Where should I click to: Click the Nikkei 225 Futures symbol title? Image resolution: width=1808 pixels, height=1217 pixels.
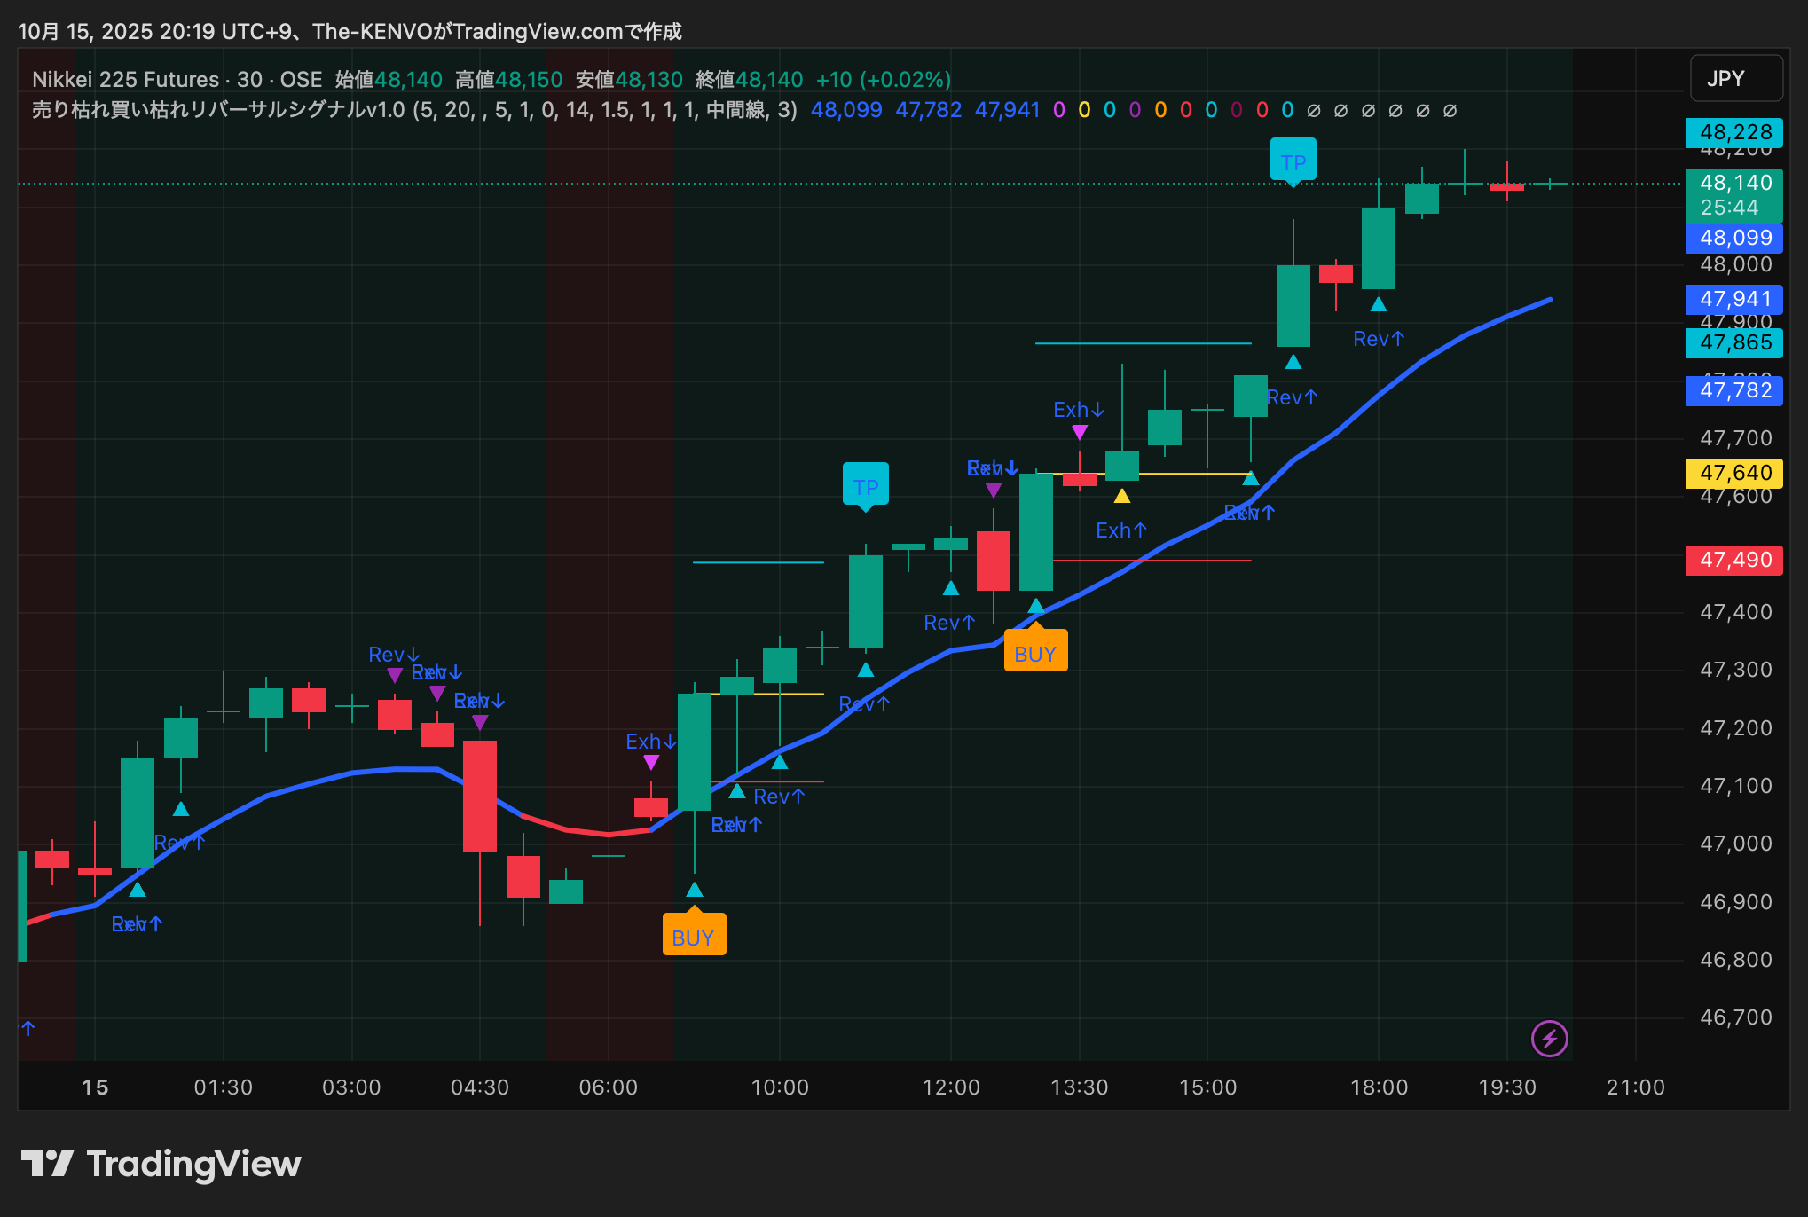point(125,80)
